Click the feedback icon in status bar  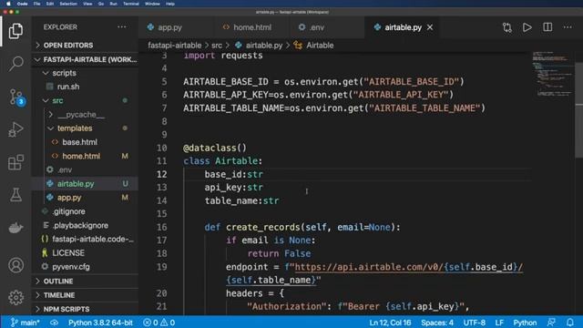(x=551, y=323)
